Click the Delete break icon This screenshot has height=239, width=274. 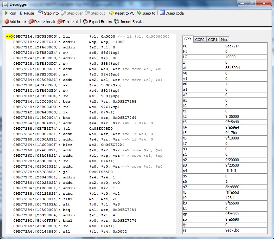click(31, 22)
